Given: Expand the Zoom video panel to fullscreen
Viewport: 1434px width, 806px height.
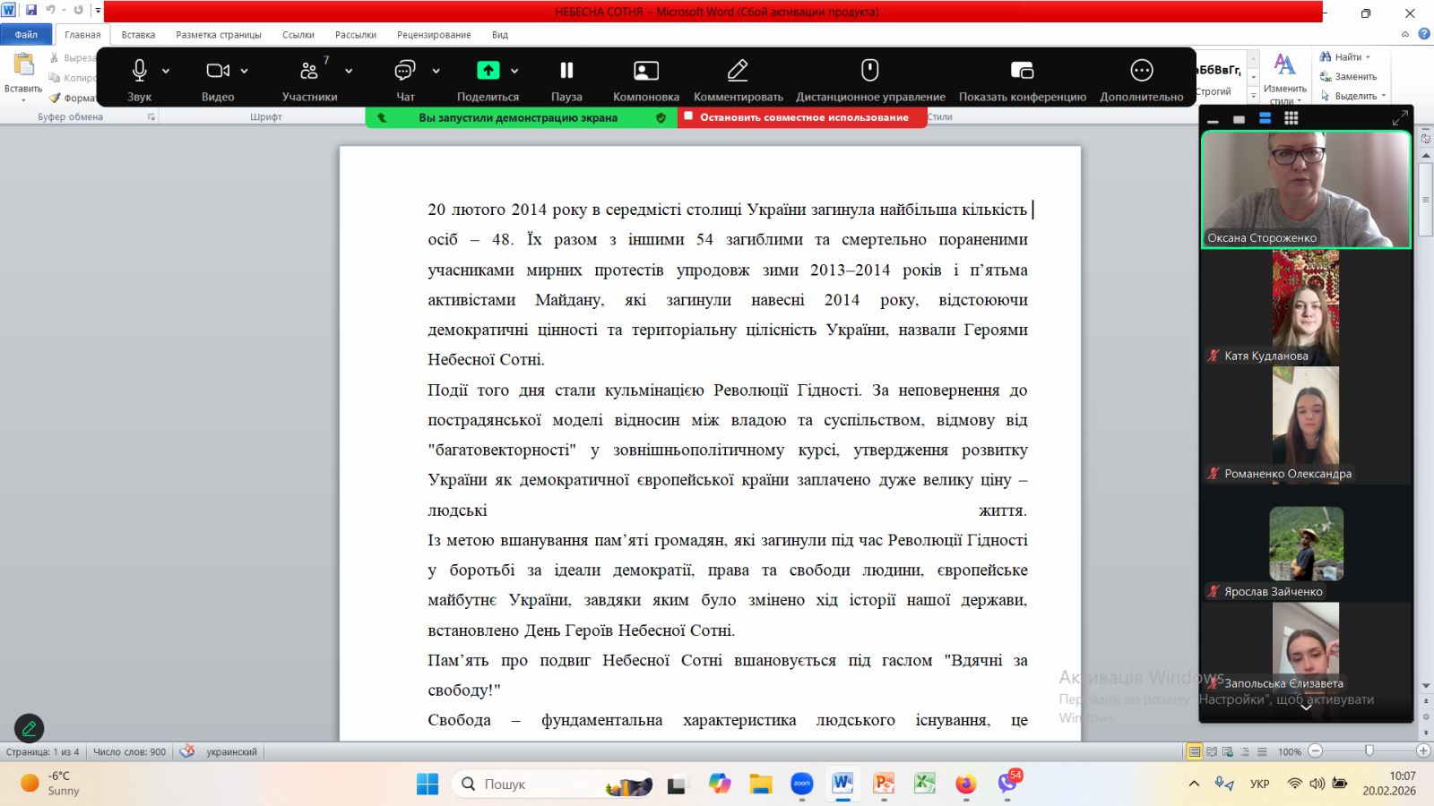Looking at the screenshot, I should pyautogui.click(x=1400, y=118).
